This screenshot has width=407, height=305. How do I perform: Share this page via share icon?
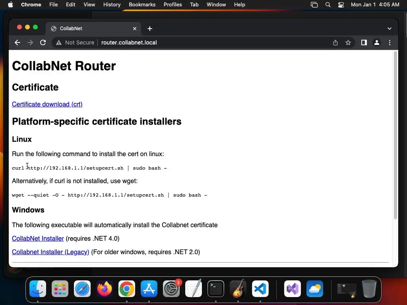pyautogui.click(x=335, y=42)
